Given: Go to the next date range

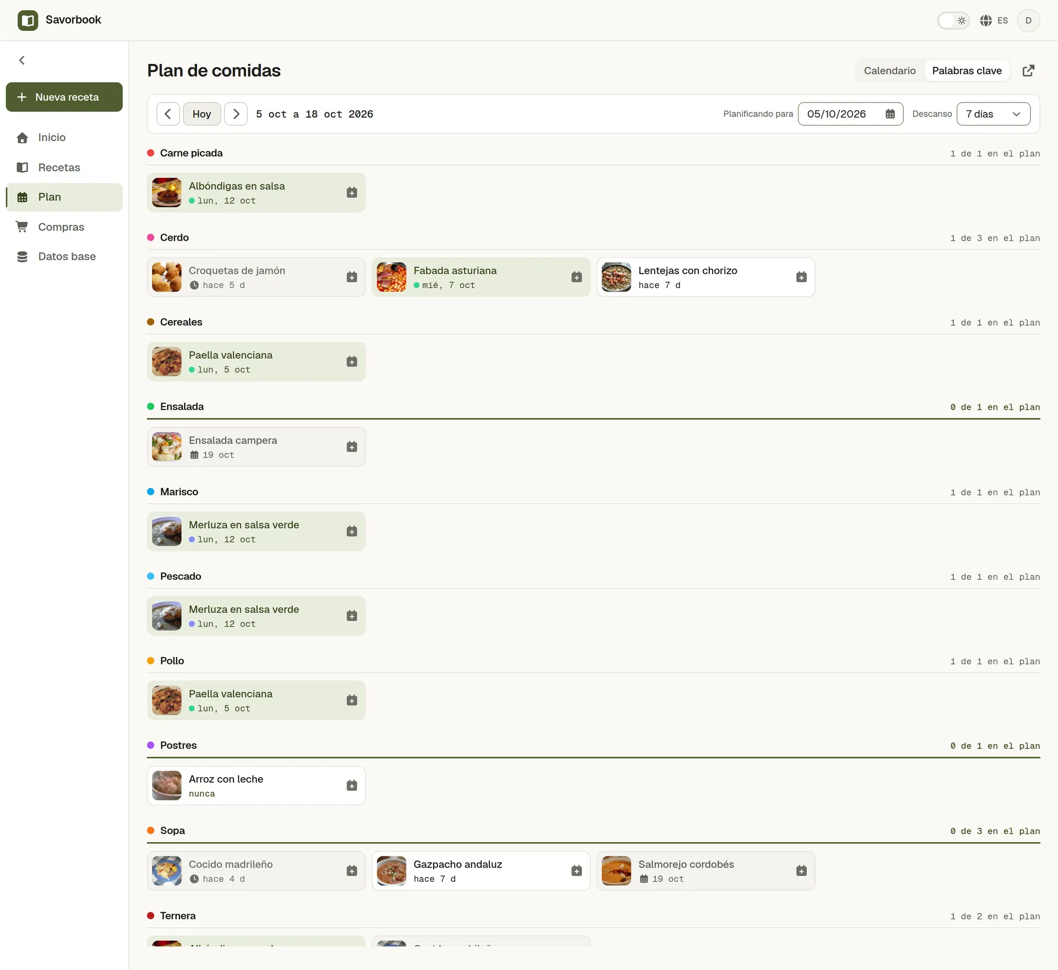Looking at the screenshot, I should click(x=236, y=114).
